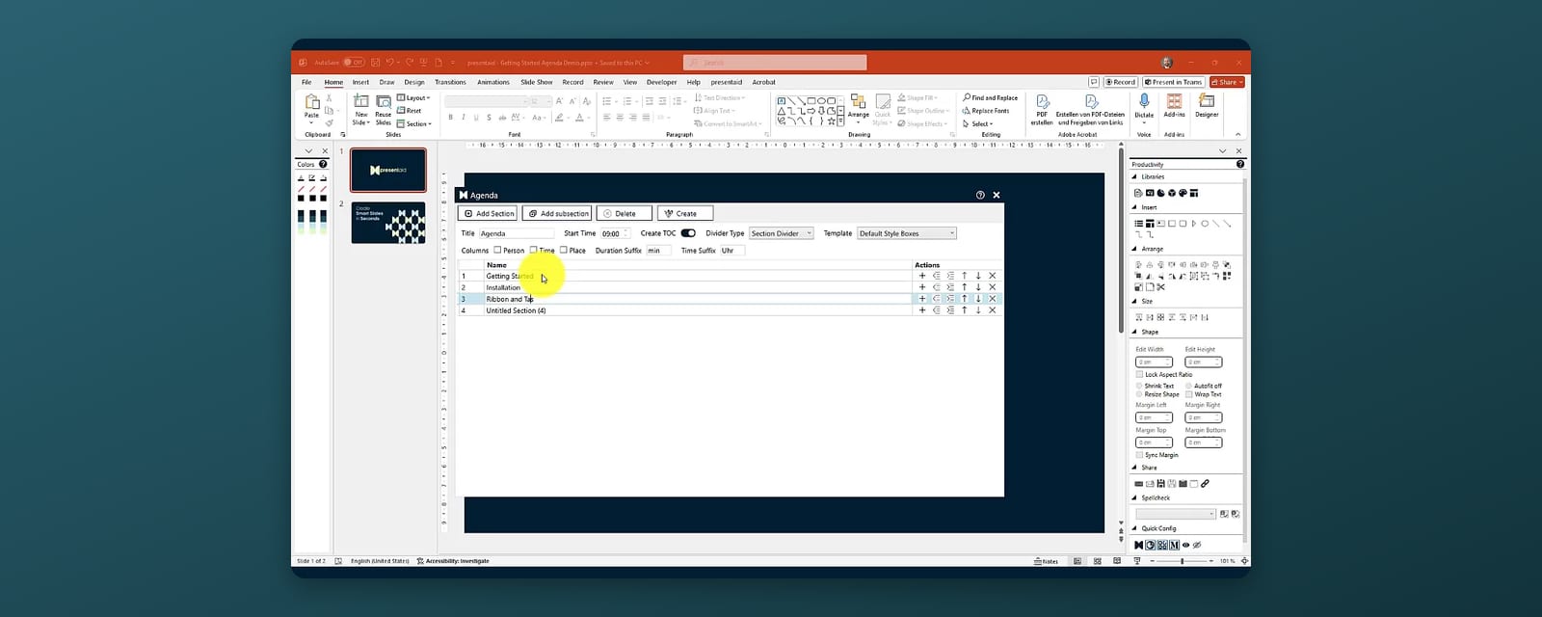Select the Resize Shape option
1542x617 pixels.
[x=1139, y=394]
